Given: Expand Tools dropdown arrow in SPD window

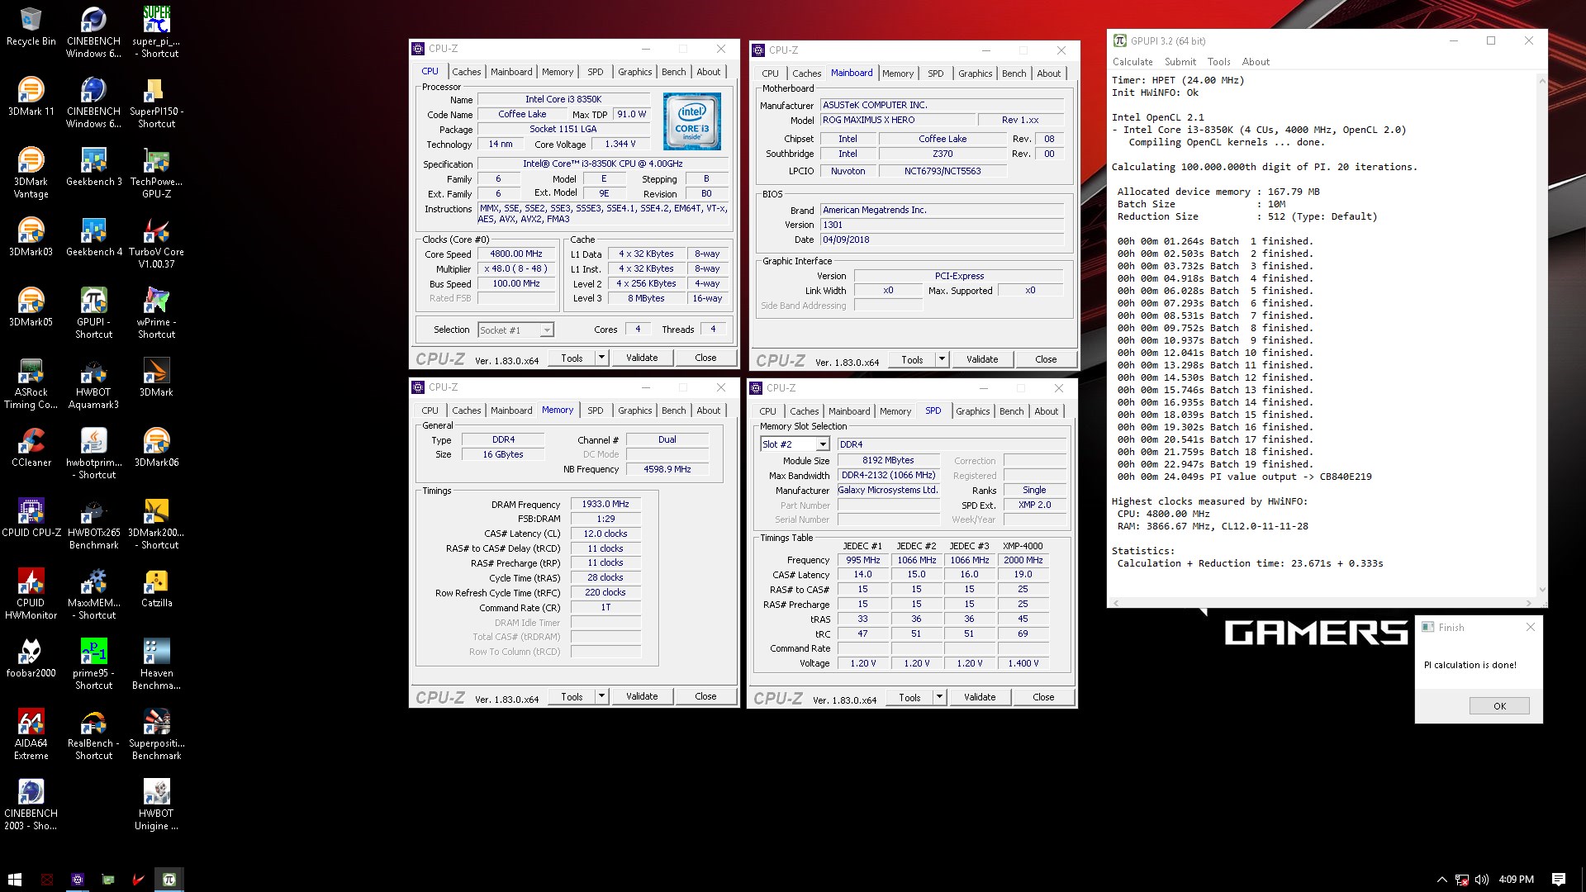Looking at the screenshot, I should pos(939,697).
